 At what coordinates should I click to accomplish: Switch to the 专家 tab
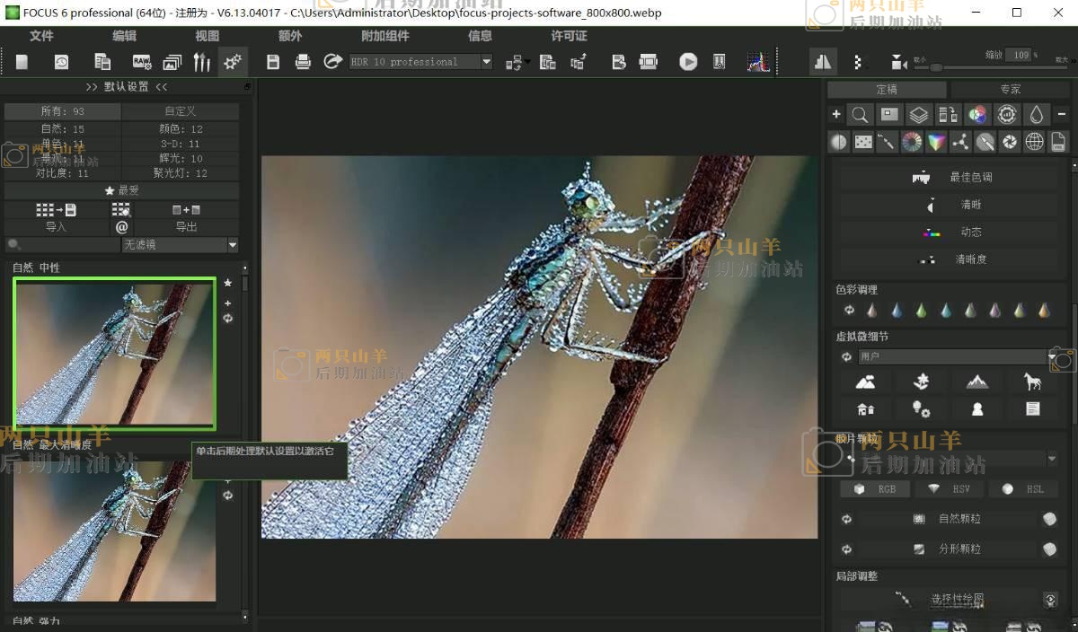point(1010,90)
